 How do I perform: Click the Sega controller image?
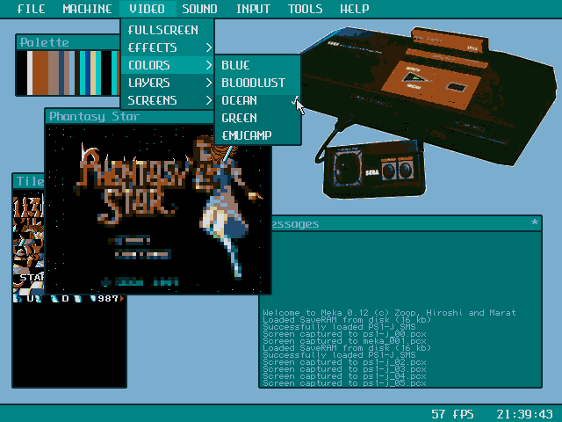375,170
